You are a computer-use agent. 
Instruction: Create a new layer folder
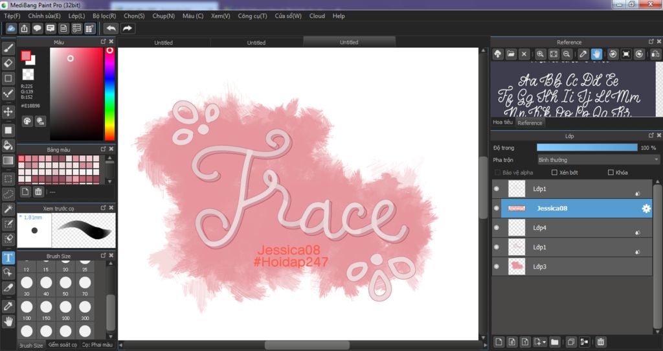(555, 342)
